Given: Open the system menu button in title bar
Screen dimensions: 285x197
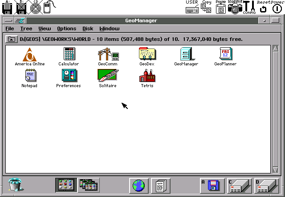Looking at the screenshot, I should (8, 20).
